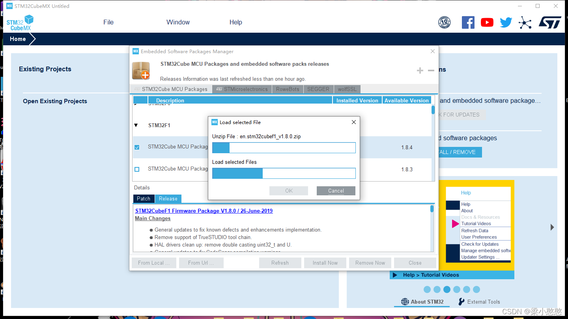Switch to STM32Cube MCU Packages tab

(x=171, y=89)
